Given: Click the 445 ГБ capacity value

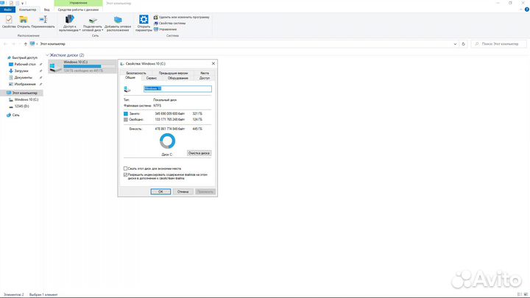Looking at the screenshot, I should 197,129.
